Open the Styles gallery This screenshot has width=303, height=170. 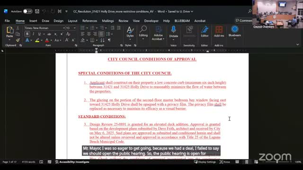coord(130,34)
